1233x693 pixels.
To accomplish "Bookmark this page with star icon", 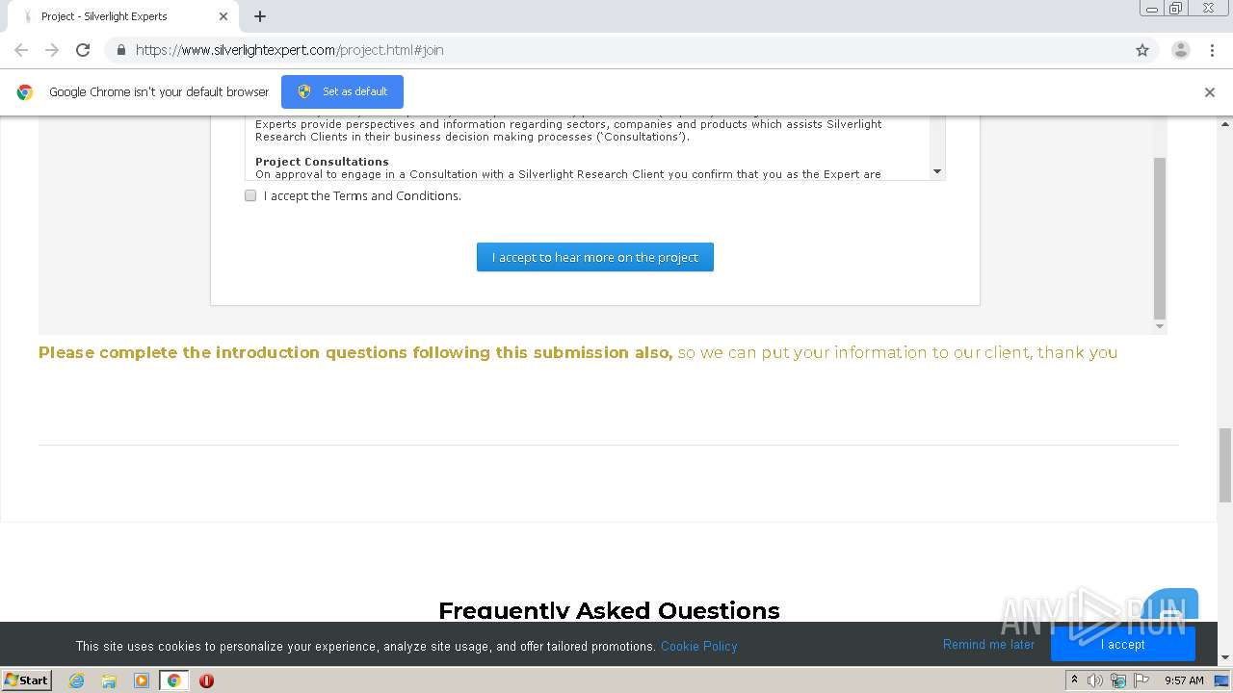I will (x=1142, y=50).
